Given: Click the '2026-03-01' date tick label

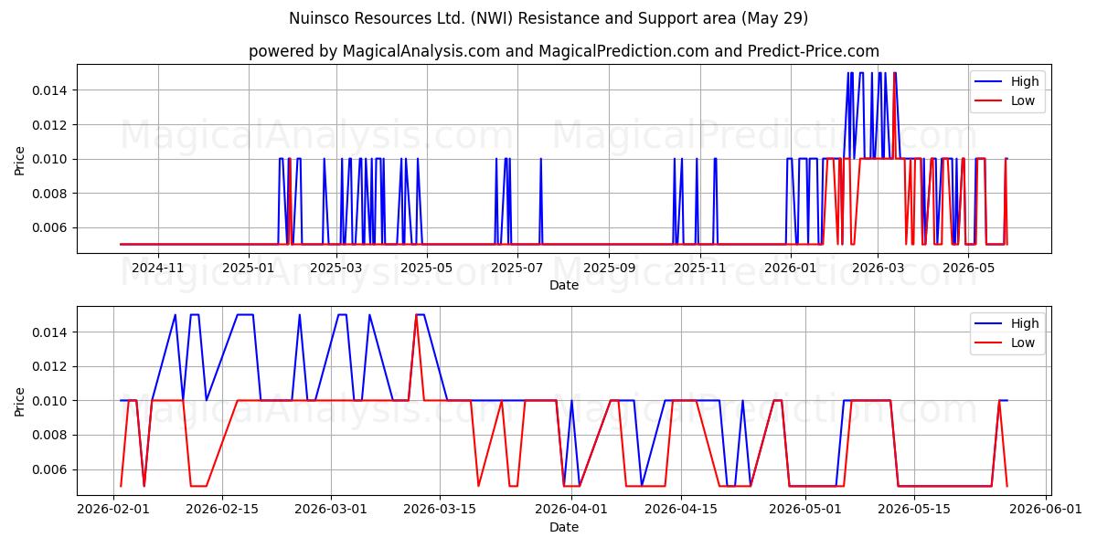Looking at the screenshot, I should pyautogui.click(x=329, y=510).
